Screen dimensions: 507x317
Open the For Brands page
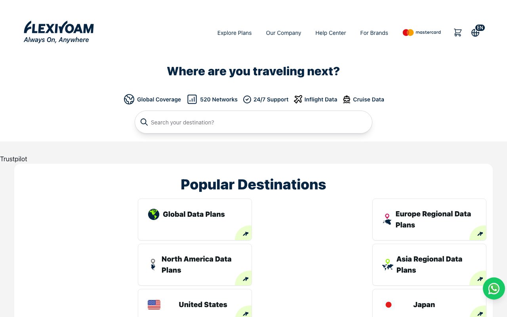coord(374,33)
